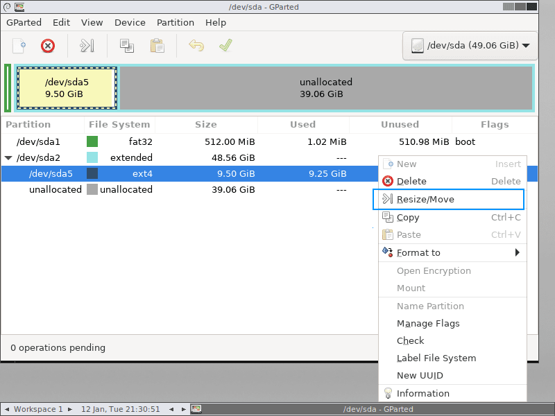Collapse the /dev/sda2 extended partition entry
The width and height of the screenshot is (555, 416).
tap(10, 157)
